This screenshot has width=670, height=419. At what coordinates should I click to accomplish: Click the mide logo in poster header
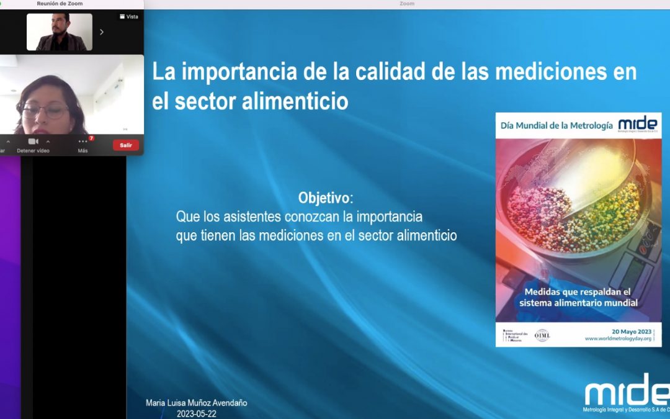point(638,124)
